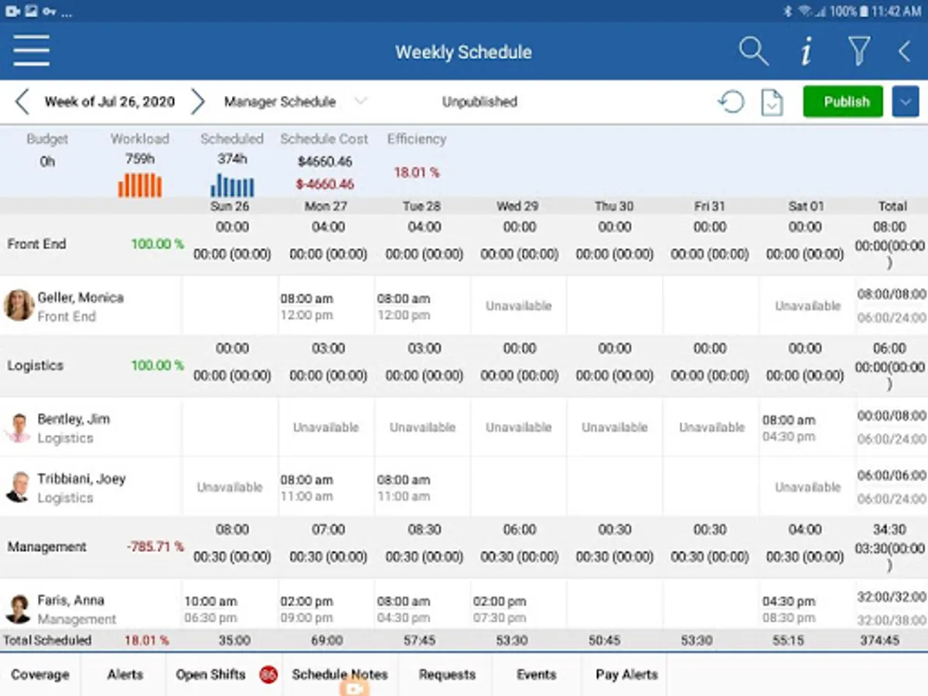Viewport: 928px width, 696px height.
Task: Open the blue Scheduled bar chart
Action: pos(232,185)
